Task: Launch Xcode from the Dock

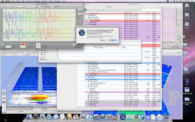Action: [143, 117]
